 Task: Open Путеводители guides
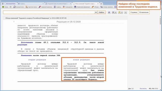[68, 7]
